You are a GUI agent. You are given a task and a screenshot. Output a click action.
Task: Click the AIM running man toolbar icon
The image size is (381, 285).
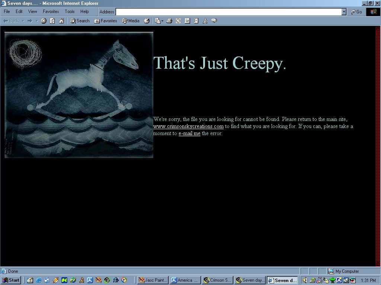tap(205, 21)
